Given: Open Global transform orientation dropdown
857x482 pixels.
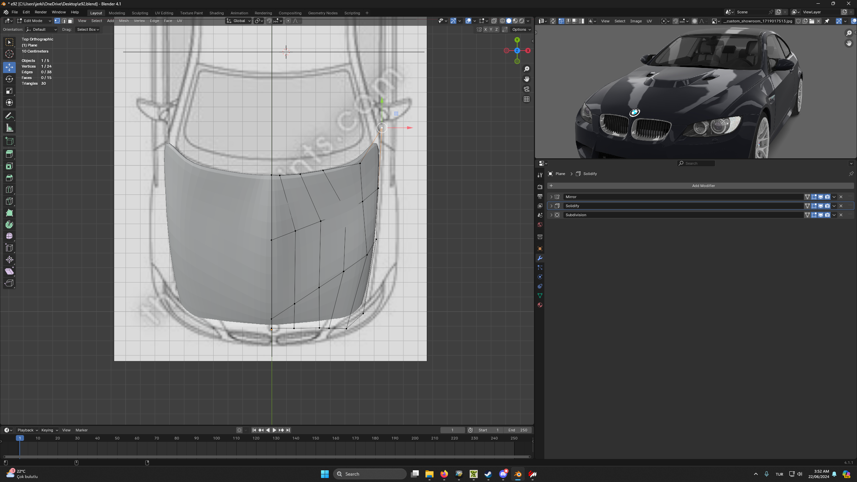Looking at the screenshot, I should tap(239, 21).
